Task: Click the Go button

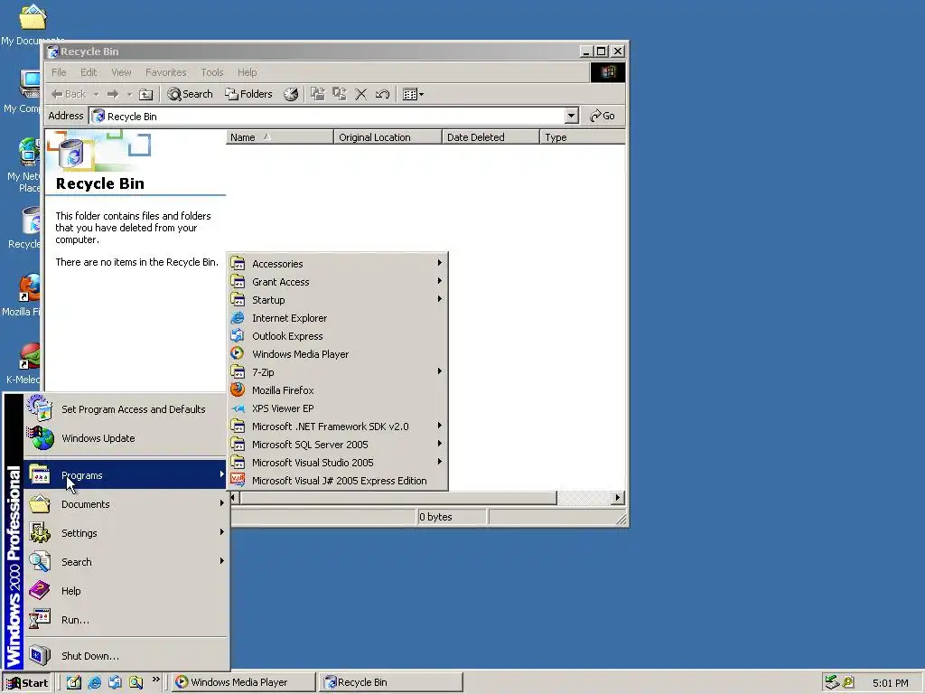Action: (603, 117)
